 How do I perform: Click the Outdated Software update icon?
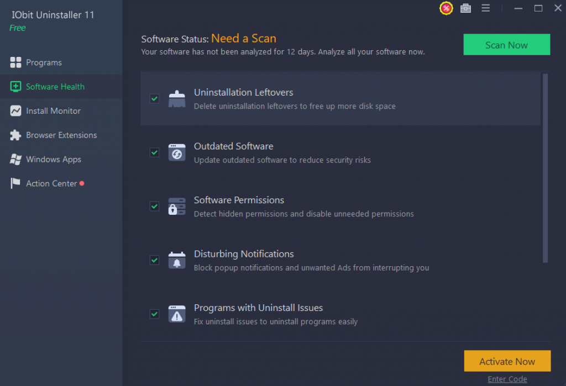(177, 152)
